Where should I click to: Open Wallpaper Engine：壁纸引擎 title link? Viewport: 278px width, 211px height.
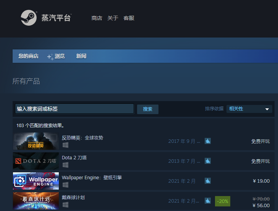pyautogui.click(x=92, y=178)
